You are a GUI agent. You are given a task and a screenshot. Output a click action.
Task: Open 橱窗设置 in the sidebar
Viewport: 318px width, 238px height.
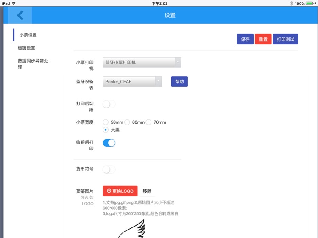click(27, 48)
